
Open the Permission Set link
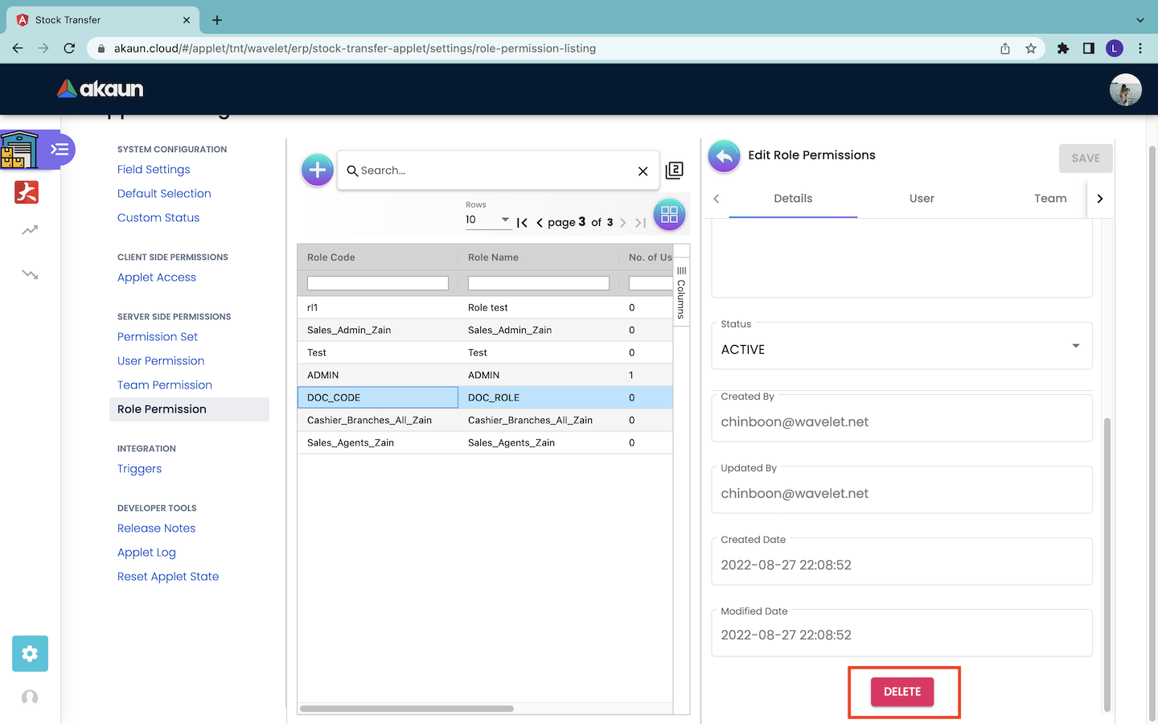tap(158, 337)
